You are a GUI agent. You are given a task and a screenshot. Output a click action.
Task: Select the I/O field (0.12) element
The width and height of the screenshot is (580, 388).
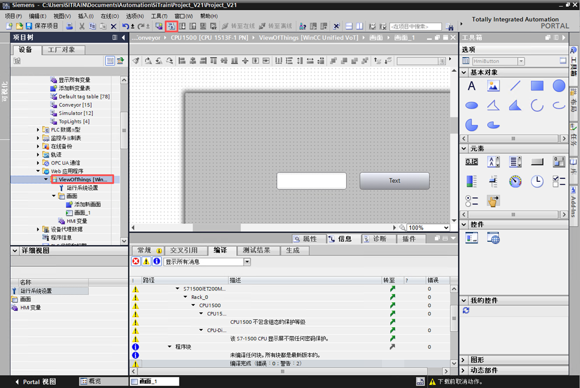point(471,162)
